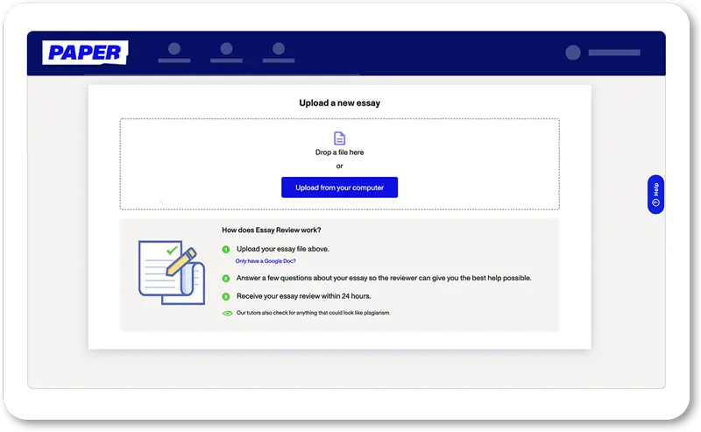Click the green step 3 bullet
Screen dimensions: 701x432
pyautogui.click(x=226, y=296)
